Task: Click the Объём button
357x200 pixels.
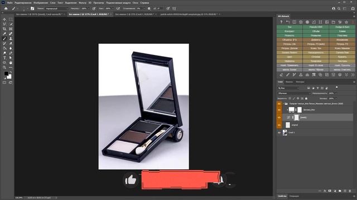Action: (x=316, y=31)
